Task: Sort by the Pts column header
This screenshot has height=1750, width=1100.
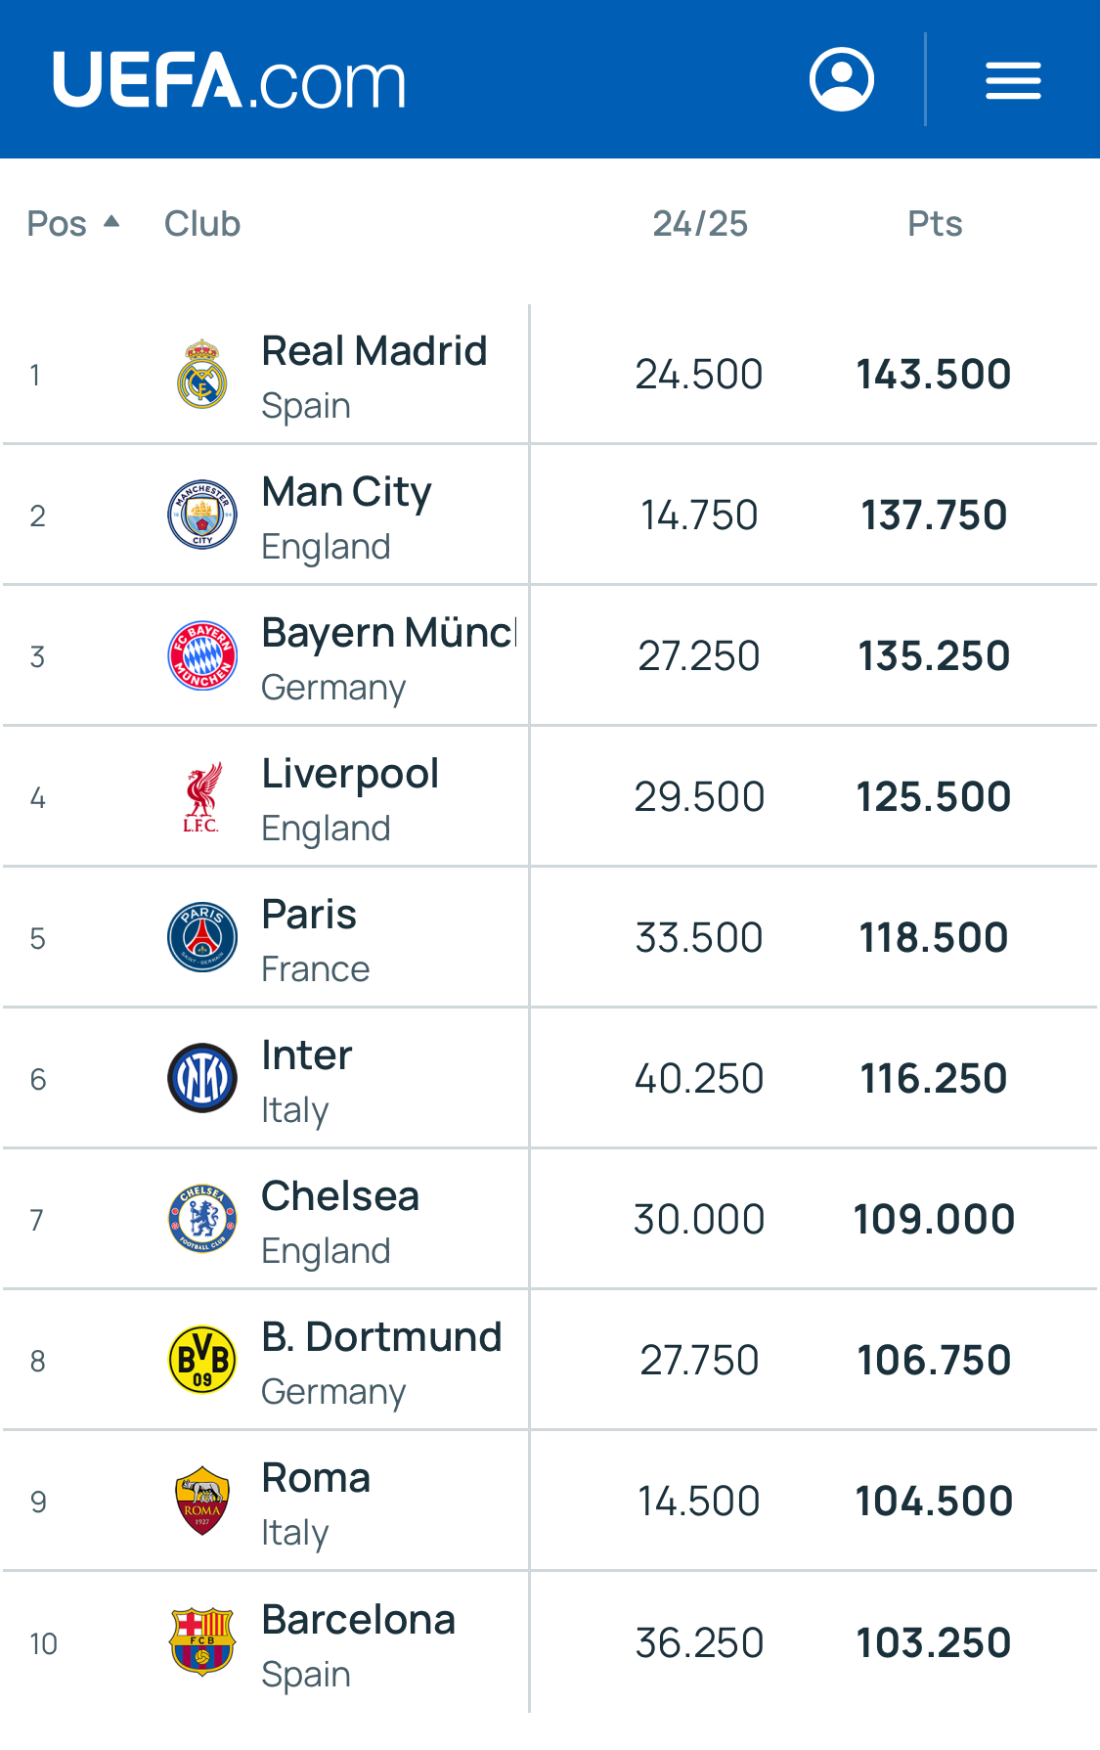Action: [x=935, y=224]
